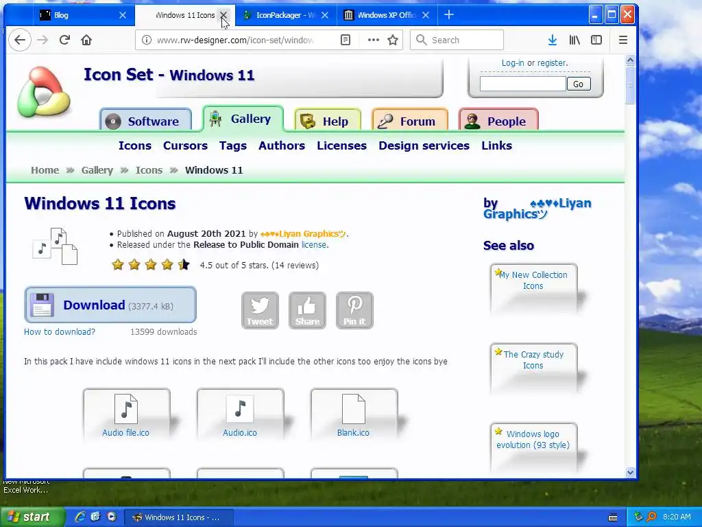Go to Home breadcrumb
The width and height of the screenshot is (702, 527).
coord(45,170)
